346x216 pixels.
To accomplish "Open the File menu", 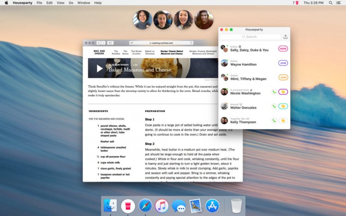I will click(x=39, y=3).
